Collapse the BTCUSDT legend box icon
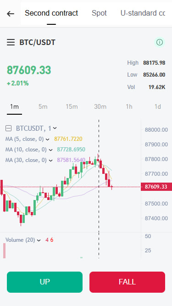Viewport: 172px width, 306px height. tap(8, 128)
